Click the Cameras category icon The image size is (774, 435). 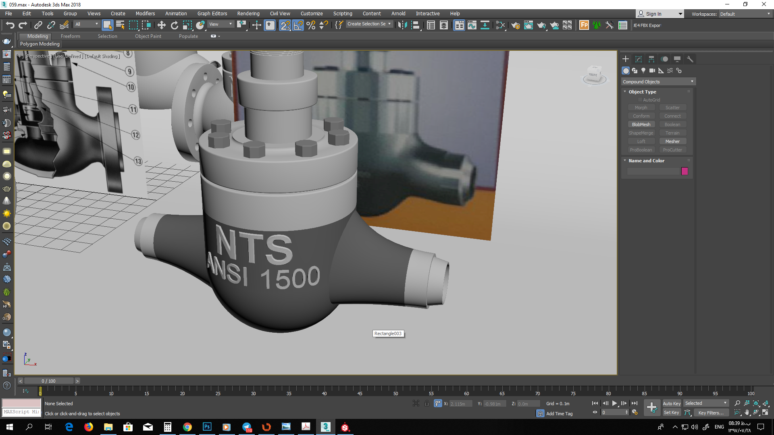(652, 70)
